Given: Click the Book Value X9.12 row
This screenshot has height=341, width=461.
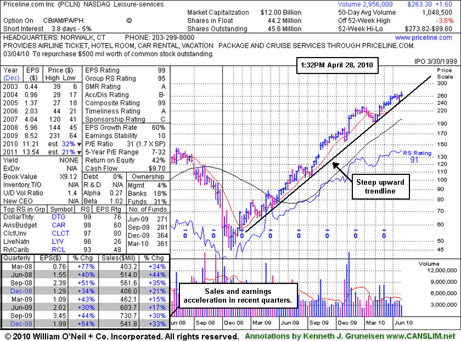Looking at the screenshot, I should [40, 177].
